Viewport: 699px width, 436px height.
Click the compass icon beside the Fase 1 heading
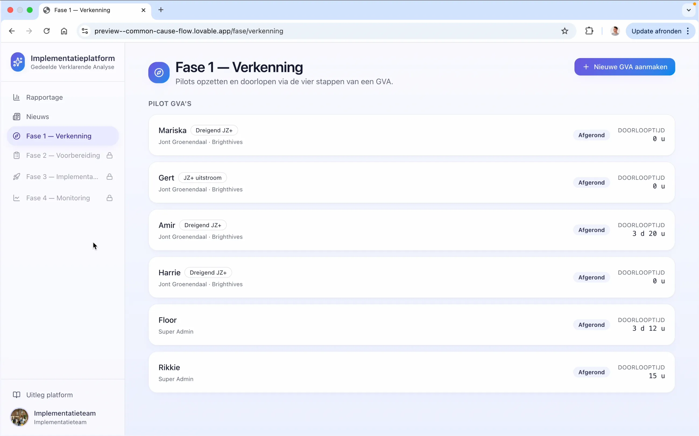click(x=159, y=73)
